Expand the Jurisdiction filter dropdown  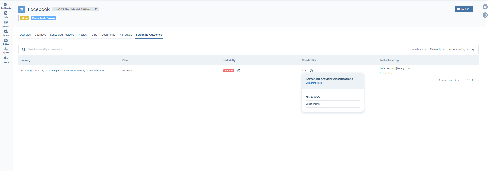click(419, 49)
